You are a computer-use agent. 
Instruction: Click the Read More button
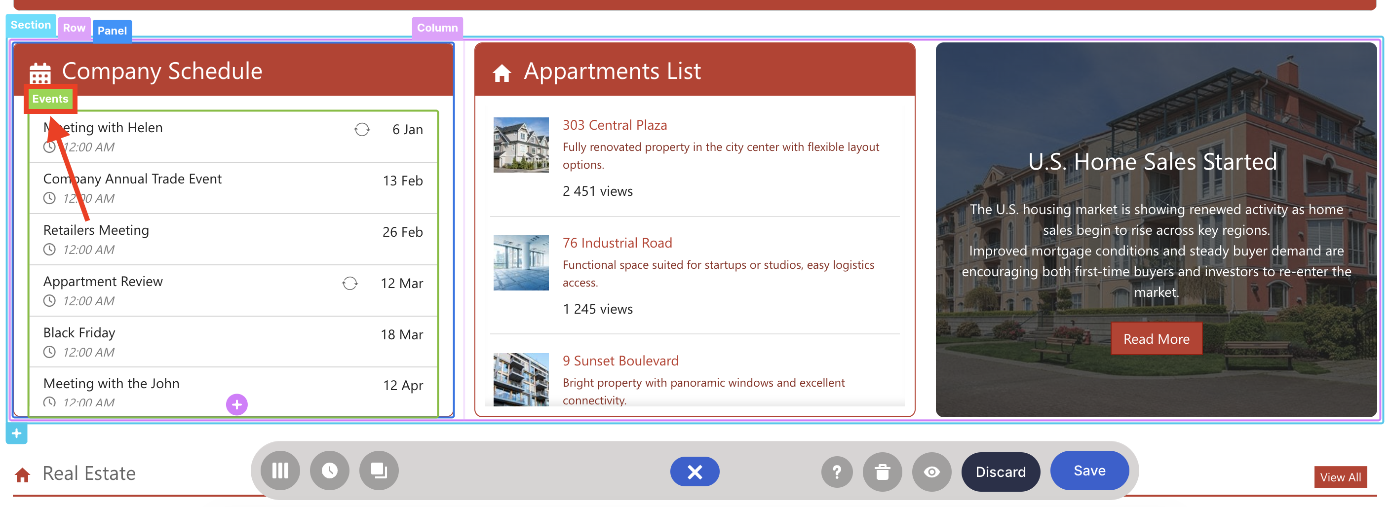[1156, 339]
